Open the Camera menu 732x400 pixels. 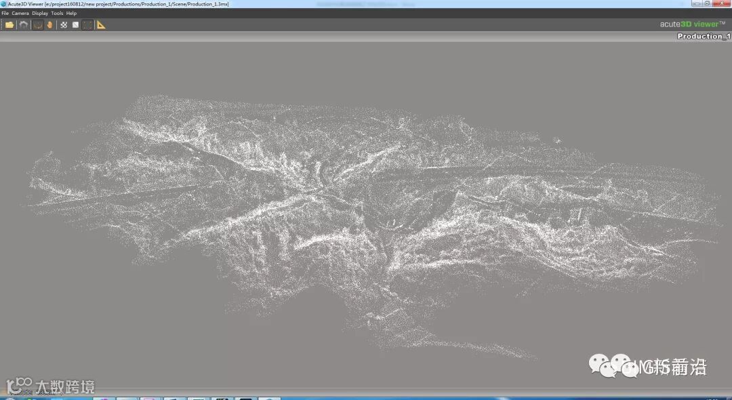[20, 13]
